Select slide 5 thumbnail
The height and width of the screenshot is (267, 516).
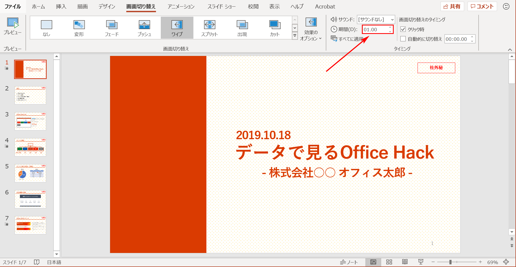[x=30, y=173]
